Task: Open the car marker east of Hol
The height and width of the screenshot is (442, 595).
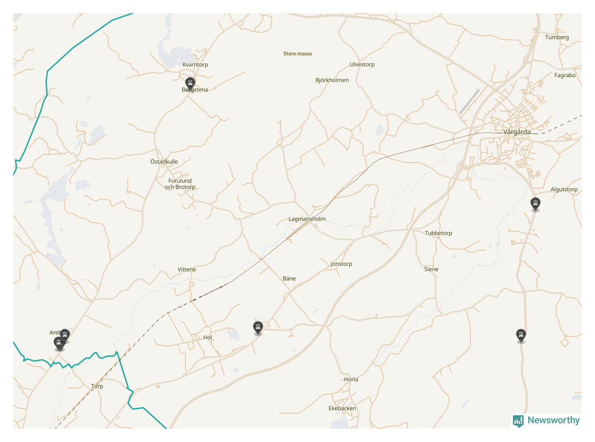Action: point(258,328)
